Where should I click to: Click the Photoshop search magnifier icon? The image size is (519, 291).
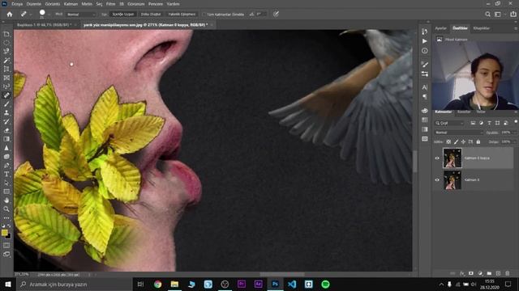point(488,15)
